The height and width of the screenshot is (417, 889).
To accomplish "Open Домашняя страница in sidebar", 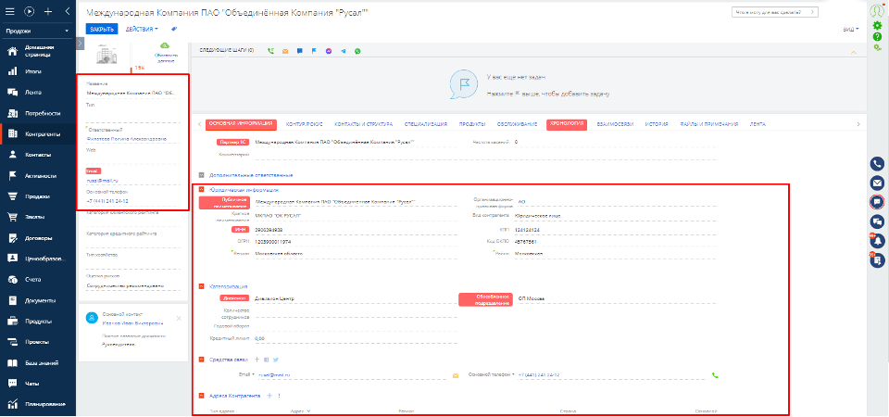I will pos(40,51).
